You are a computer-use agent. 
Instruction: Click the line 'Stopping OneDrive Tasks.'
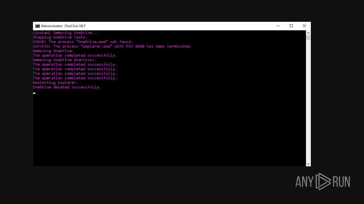[x=60, y=37]
